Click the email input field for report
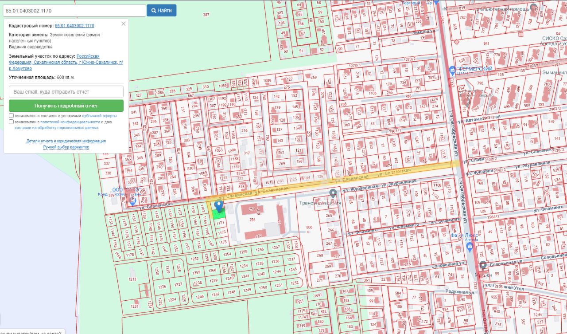This screenshot has height=334, width=567. coord(66,92)
